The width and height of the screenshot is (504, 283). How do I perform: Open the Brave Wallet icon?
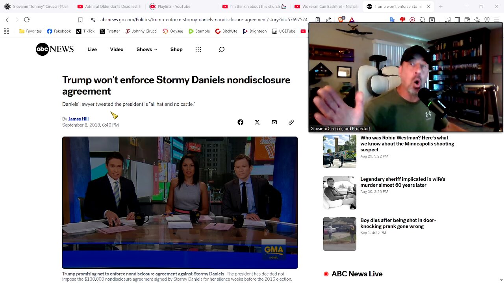[x=467, y=20]
